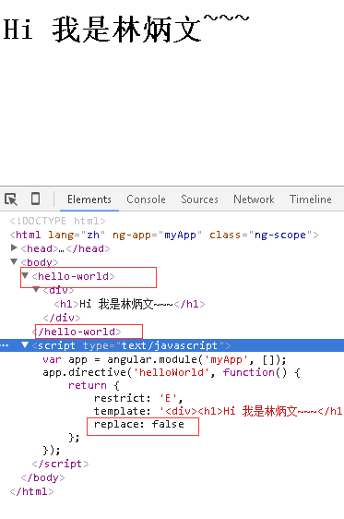Image resolution: width=344 pixels, height=519 pixels.
Task: Select the html lang="zh" opening tag
Action: 164,235
